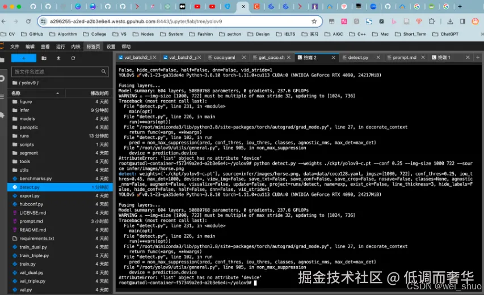The height and width of the screenshot is (295, 484).
Task: Open the ChatGPT bookmarks folder
Action: [x=445, y=34]
